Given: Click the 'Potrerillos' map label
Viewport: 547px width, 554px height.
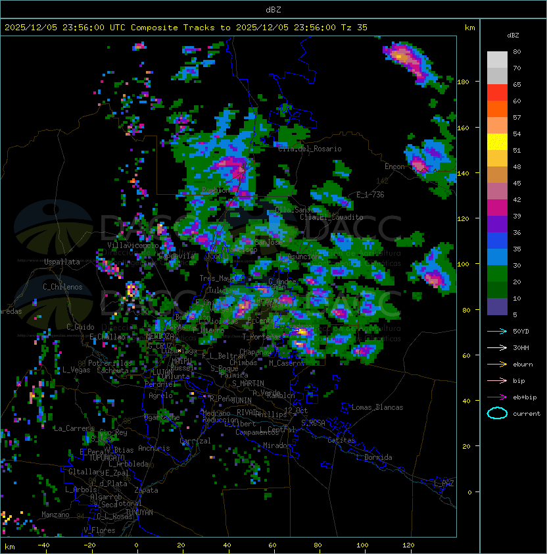Looking at the screenshot, I should pos(110,363).
